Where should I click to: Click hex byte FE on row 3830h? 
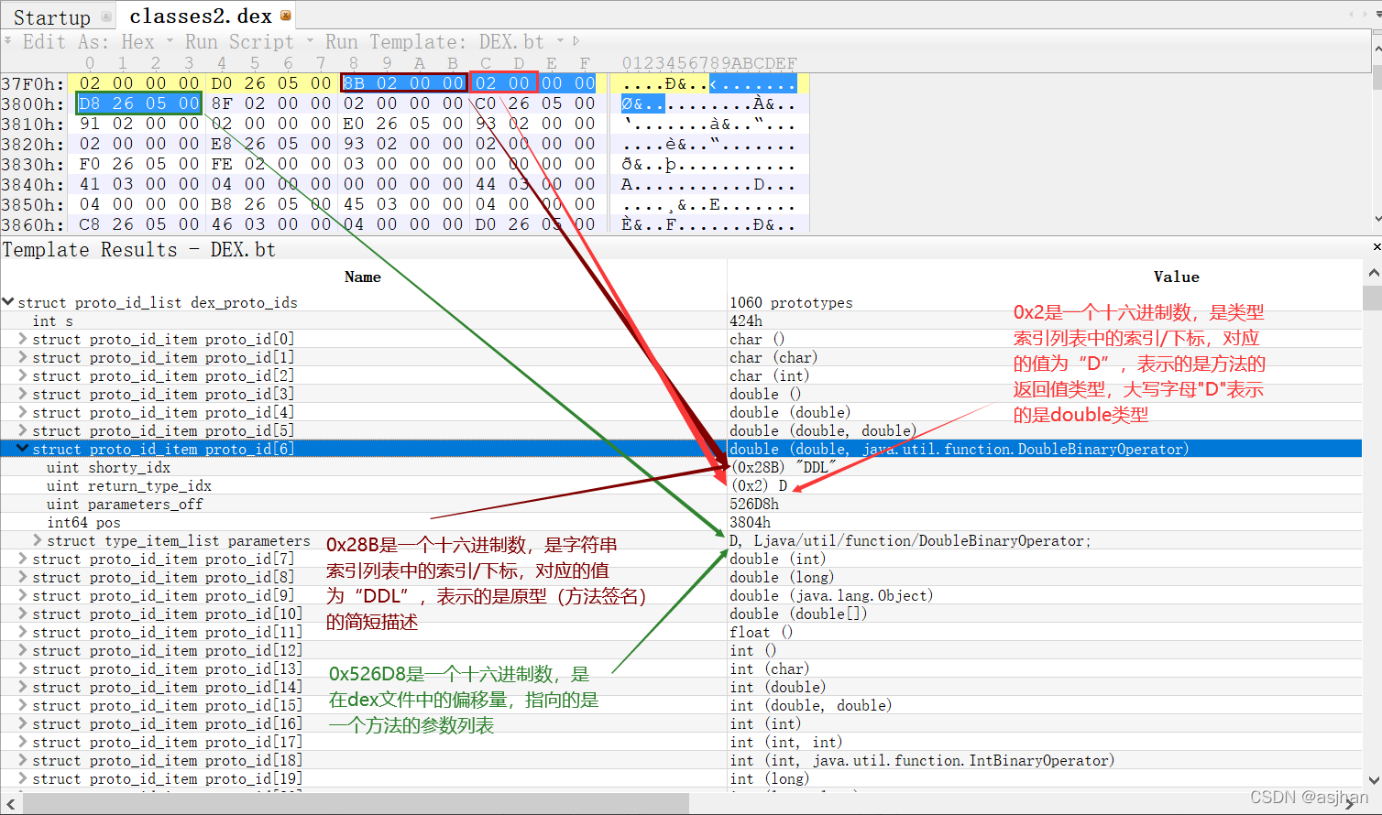click(222, 164)
